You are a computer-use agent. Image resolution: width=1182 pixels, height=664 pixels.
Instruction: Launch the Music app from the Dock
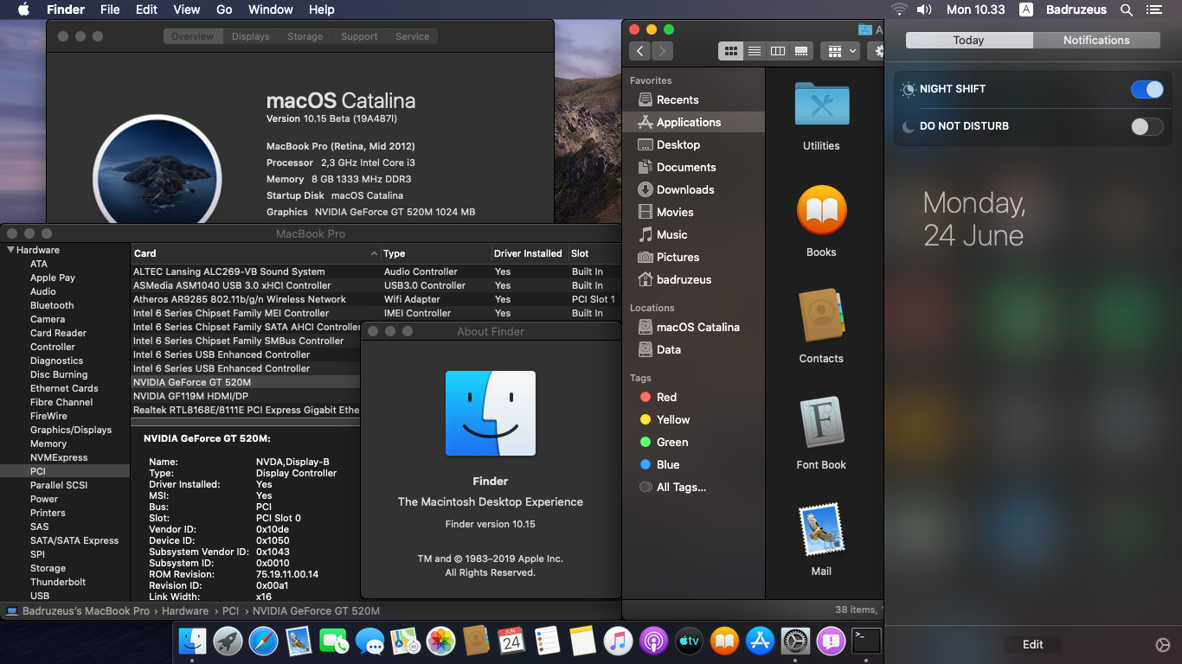618,641
